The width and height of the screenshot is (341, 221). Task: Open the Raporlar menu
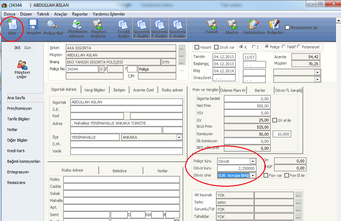[80, 14]
